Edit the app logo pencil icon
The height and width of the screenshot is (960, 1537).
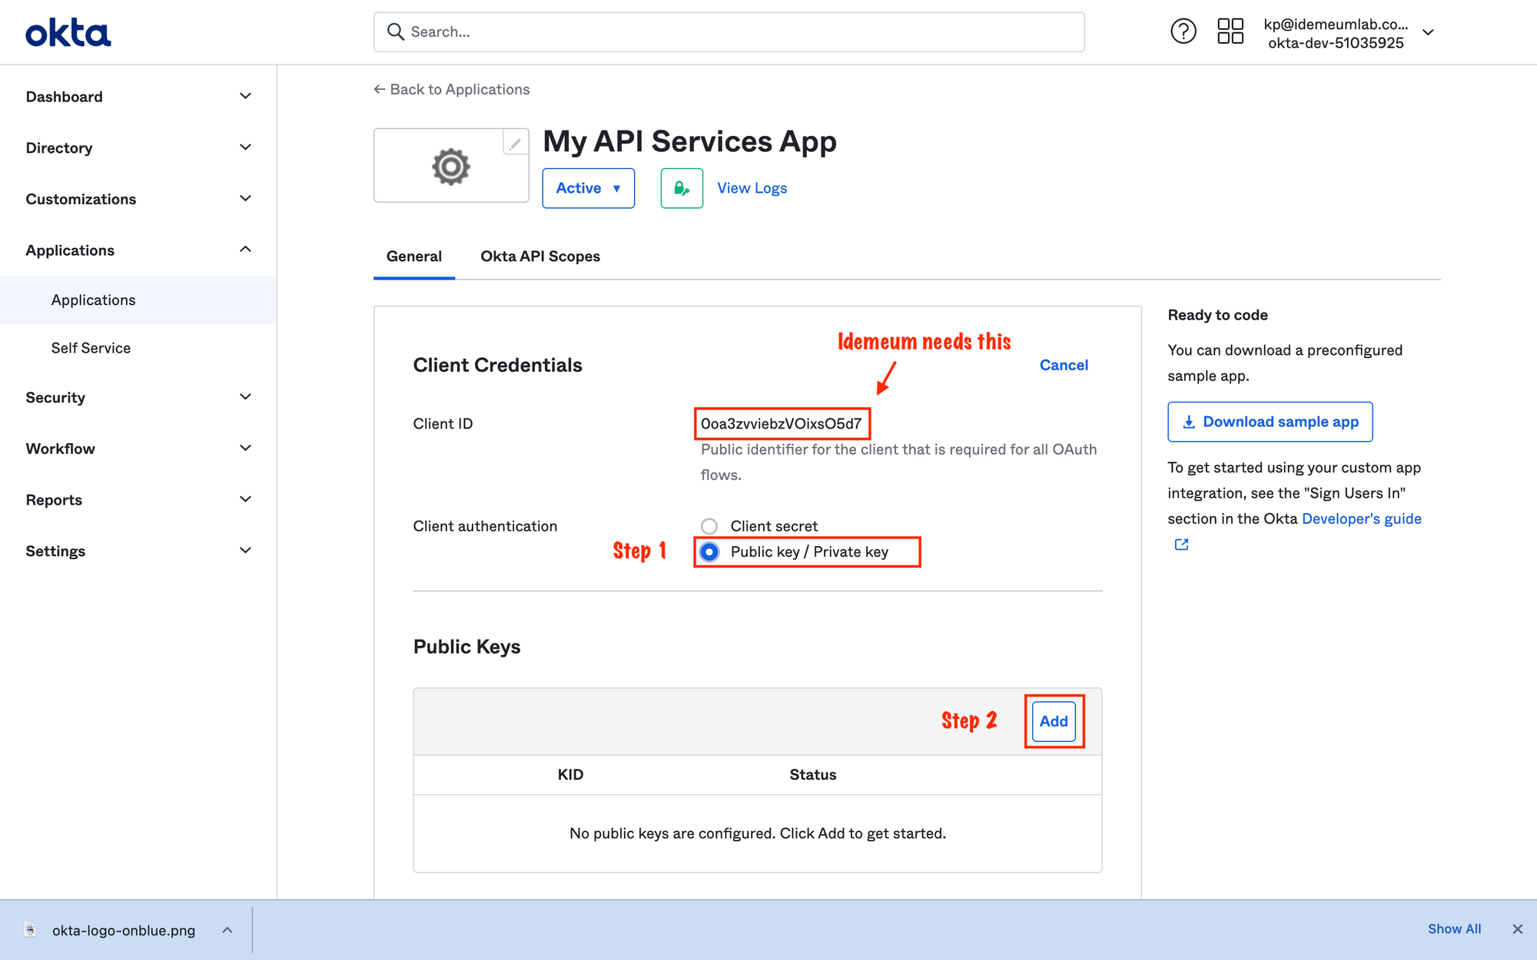click(515, 143)
